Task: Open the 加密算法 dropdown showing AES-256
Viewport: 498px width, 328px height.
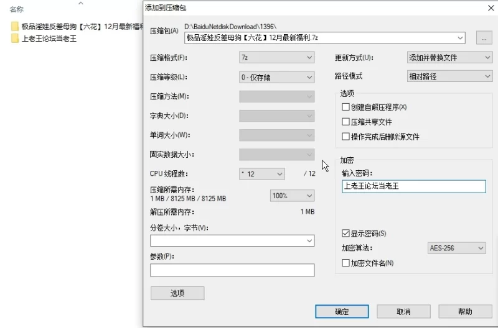Action: 457,248
